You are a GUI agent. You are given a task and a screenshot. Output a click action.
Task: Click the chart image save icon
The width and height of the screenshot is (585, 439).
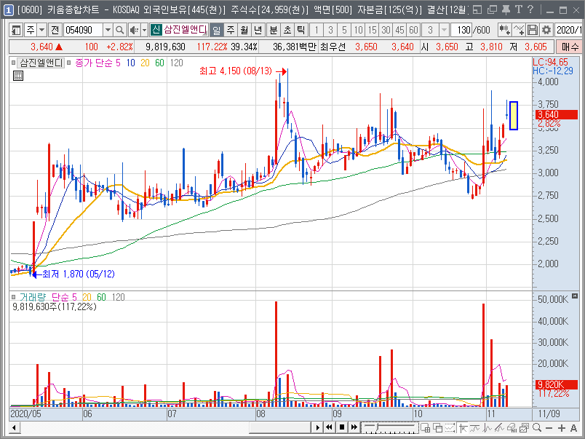[524, 427]
